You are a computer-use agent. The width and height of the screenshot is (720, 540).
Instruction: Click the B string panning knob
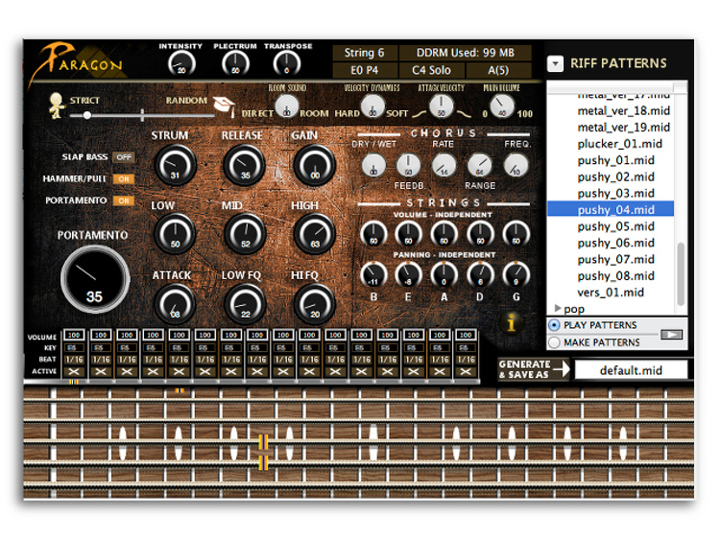[x=373, y=274]
